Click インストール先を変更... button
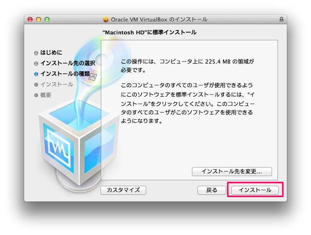The image size is (311, 235). coord(232,171)
